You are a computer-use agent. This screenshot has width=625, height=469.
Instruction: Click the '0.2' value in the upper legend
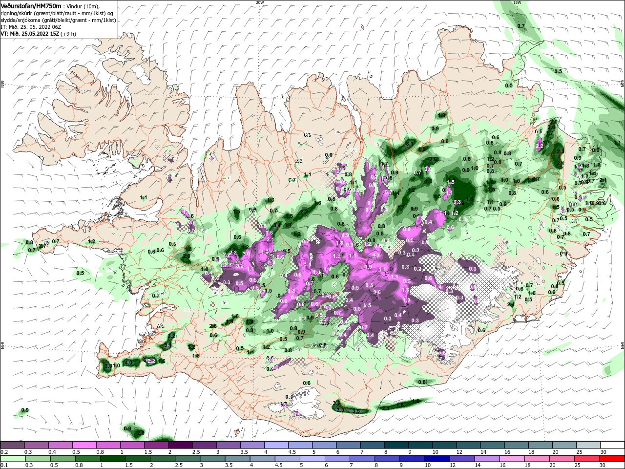tap(4, 452)
